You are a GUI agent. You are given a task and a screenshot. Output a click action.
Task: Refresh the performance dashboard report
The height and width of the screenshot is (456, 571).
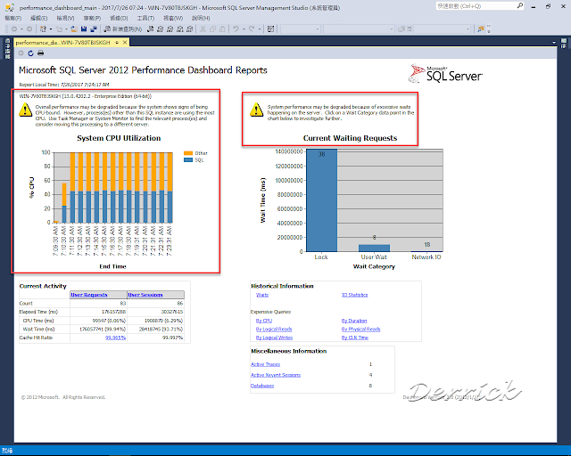tap(30, 53)
